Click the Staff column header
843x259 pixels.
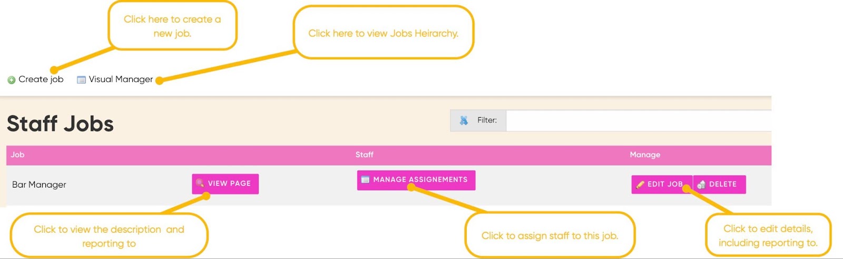click(364, 155)
